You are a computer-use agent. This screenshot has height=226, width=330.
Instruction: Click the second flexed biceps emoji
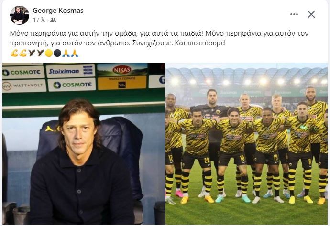click(23, 53)
